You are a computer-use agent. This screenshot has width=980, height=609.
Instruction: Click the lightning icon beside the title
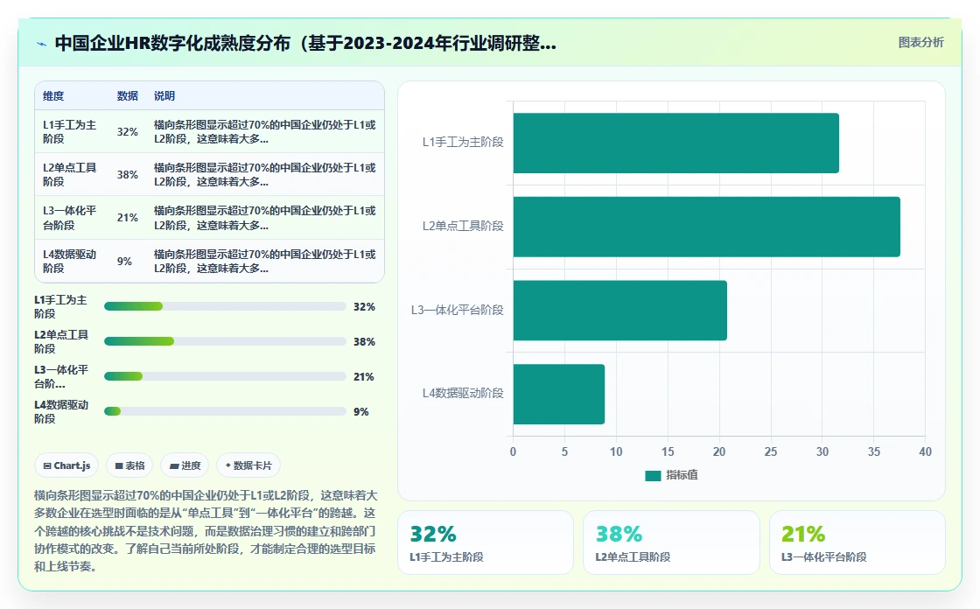click(42, 44)
